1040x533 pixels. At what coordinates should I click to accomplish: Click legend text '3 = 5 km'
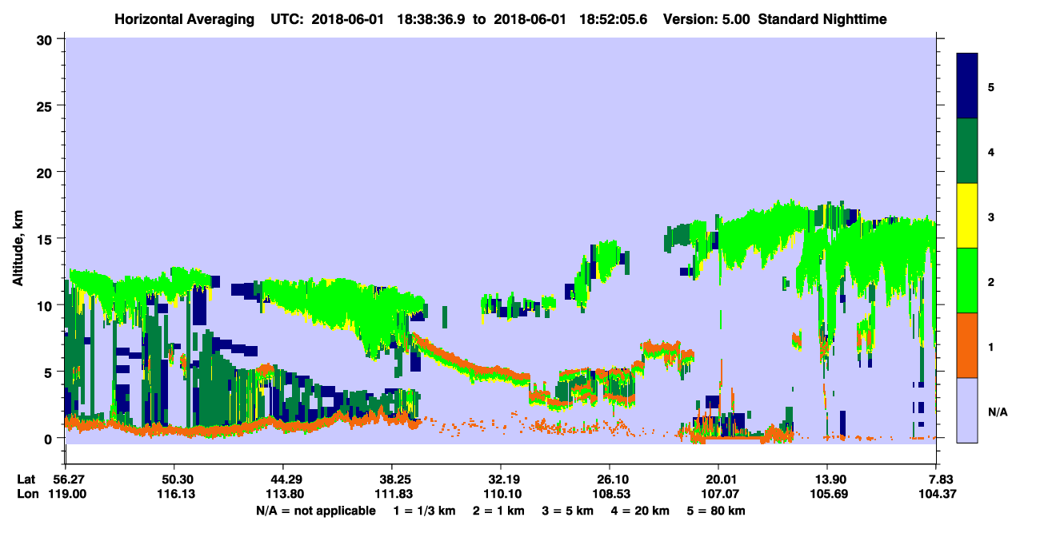click(569, 511)
